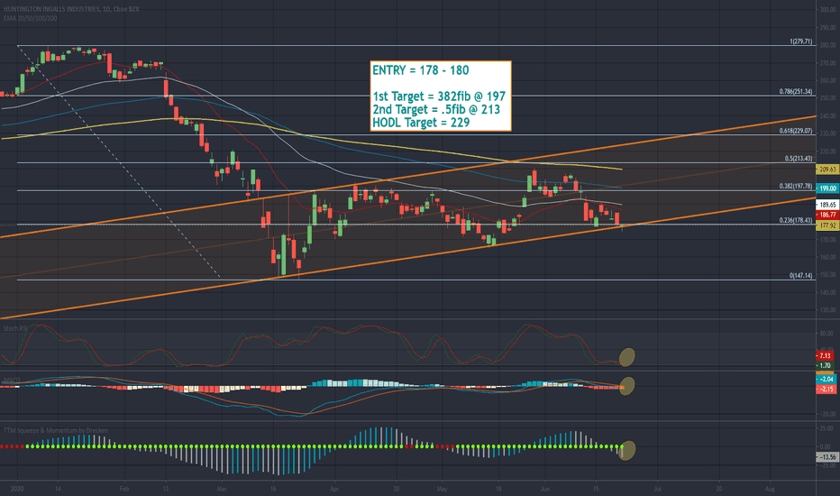Screen dimensions: 840x496
Task: Click the Jul label on the time axis
Action: (x=657, y=489)
